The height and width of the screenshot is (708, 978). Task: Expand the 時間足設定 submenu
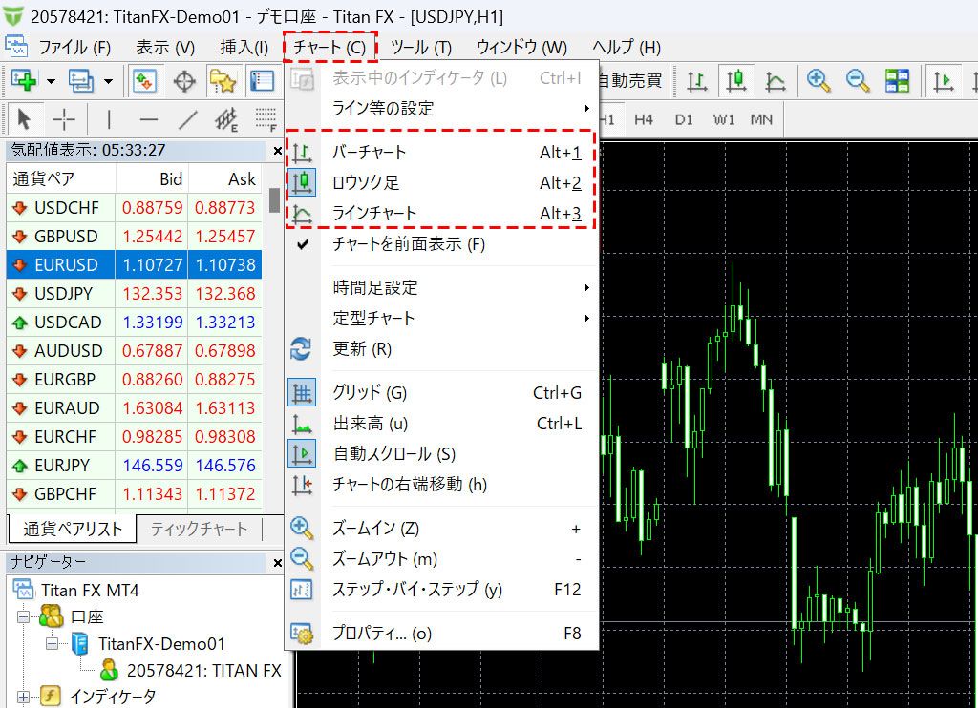(x=374, y=288)
